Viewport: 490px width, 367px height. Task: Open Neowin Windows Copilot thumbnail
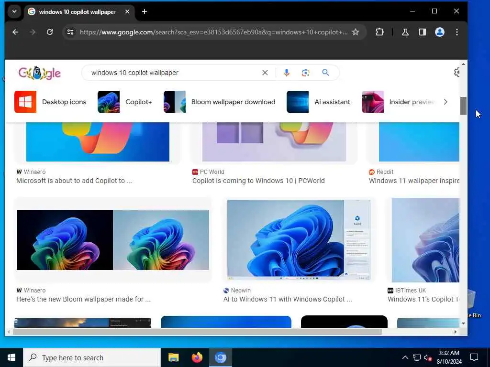tap(299, 240)
